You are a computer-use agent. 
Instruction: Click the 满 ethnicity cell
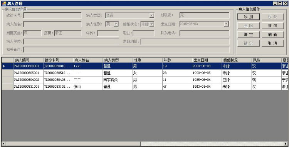[266, 80]
